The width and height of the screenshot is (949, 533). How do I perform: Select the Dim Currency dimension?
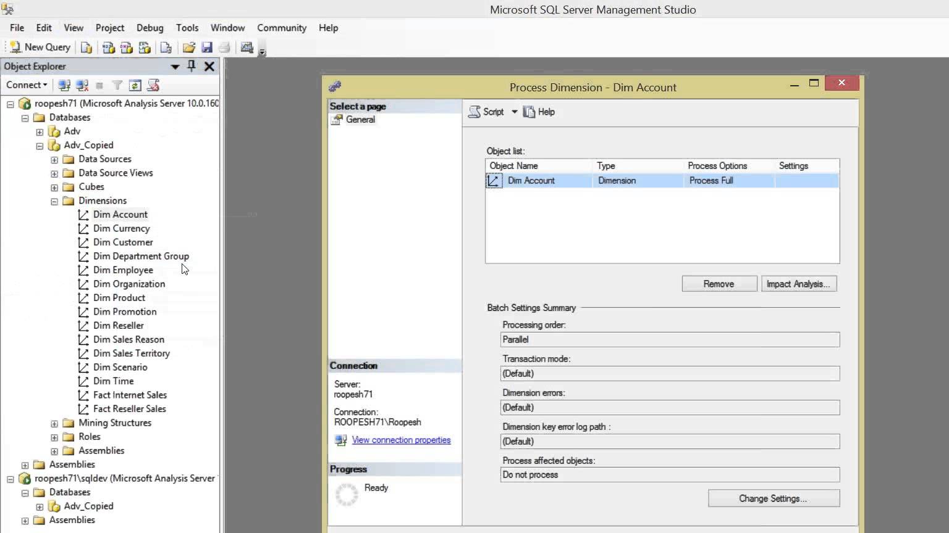point(122,228)
